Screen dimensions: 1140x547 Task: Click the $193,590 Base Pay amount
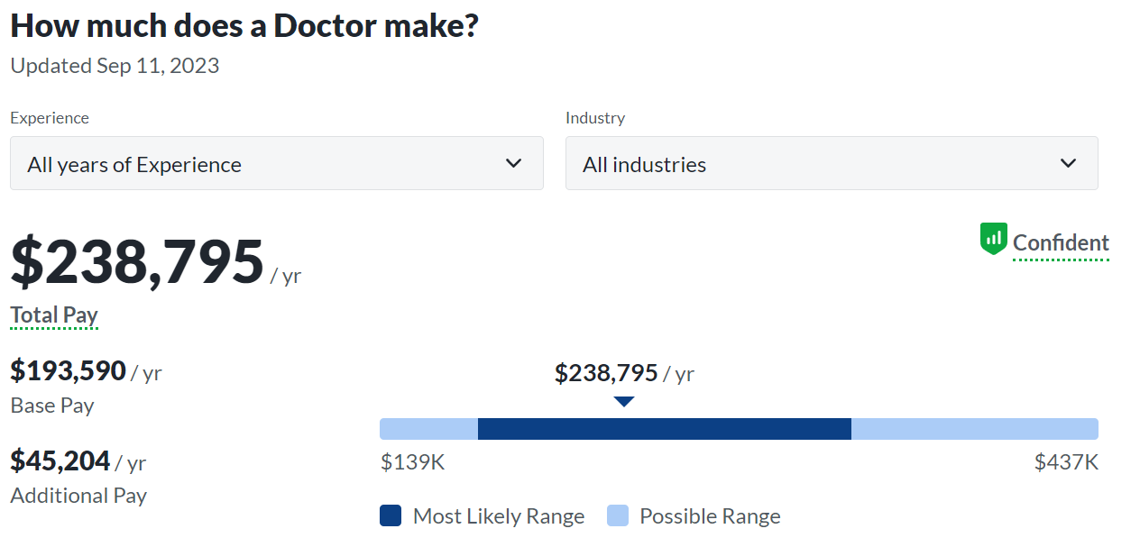tap(68, 370)
